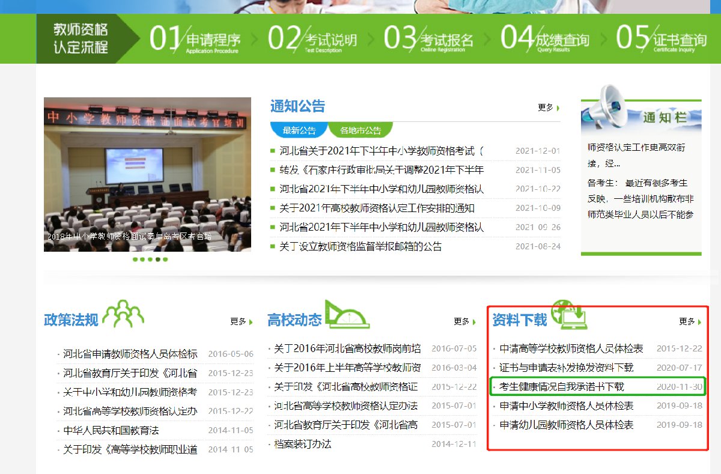Viewport: 721px width, 474px height.
Task: Open 关于印发《高等学校教师职业道 link
Action: (x=130, y=449)
